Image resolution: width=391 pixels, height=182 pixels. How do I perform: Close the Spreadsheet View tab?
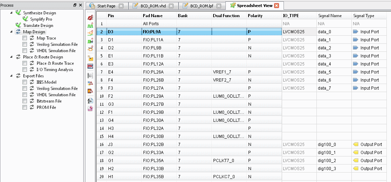click(277, 6)
